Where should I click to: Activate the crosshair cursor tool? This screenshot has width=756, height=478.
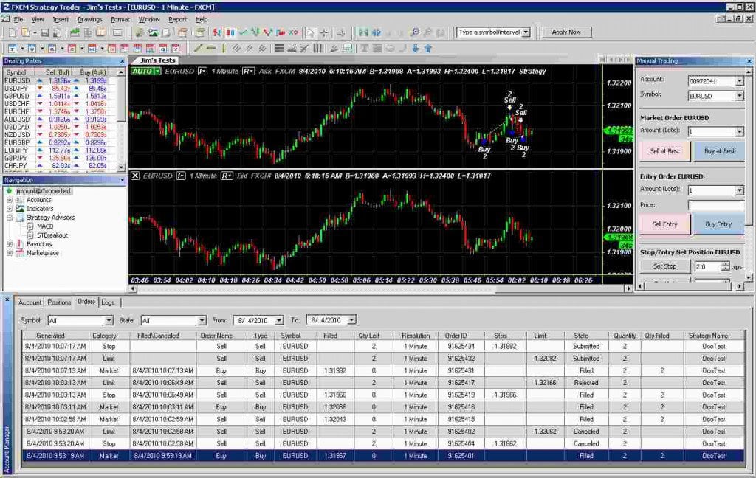[324, 32]
